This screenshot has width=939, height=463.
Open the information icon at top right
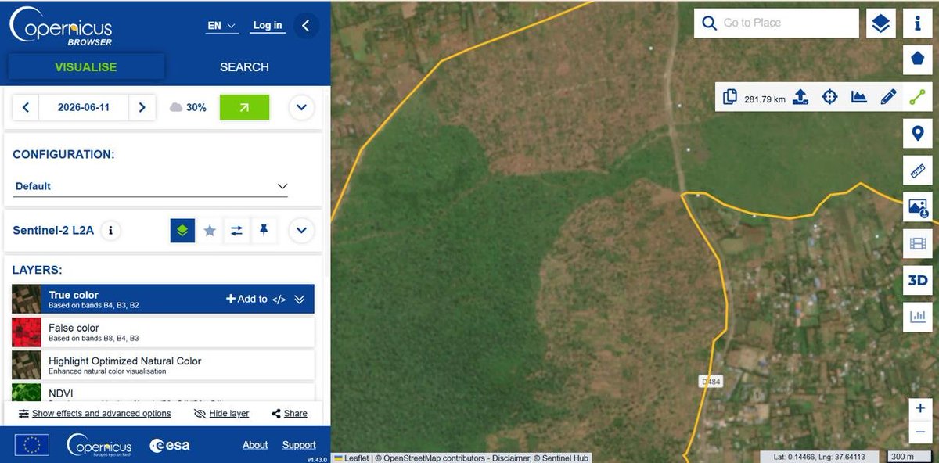click(918, 23)
